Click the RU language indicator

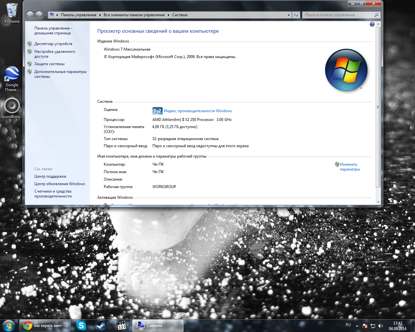tap(348, 325)
